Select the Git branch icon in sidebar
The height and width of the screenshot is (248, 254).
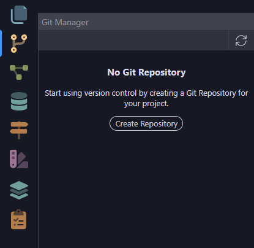pyautogui.click(x=19, y=44)
